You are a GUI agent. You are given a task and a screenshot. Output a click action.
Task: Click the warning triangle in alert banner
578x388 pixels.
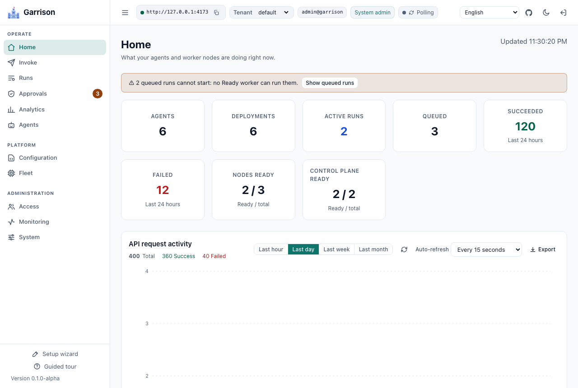click(131, 83)
